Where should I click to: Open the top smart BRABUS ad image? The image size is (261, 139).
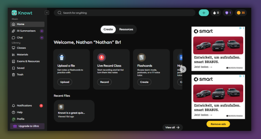pos(218,45)
